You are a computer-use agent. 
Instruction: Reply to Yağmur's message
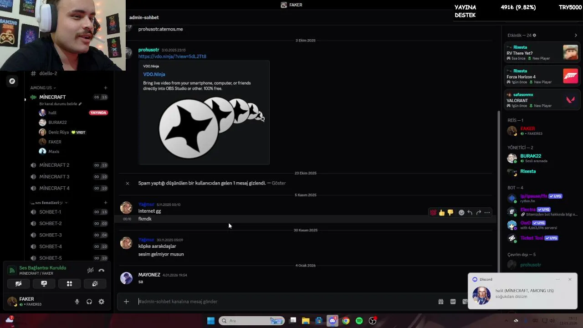click(x=470, y=213)
